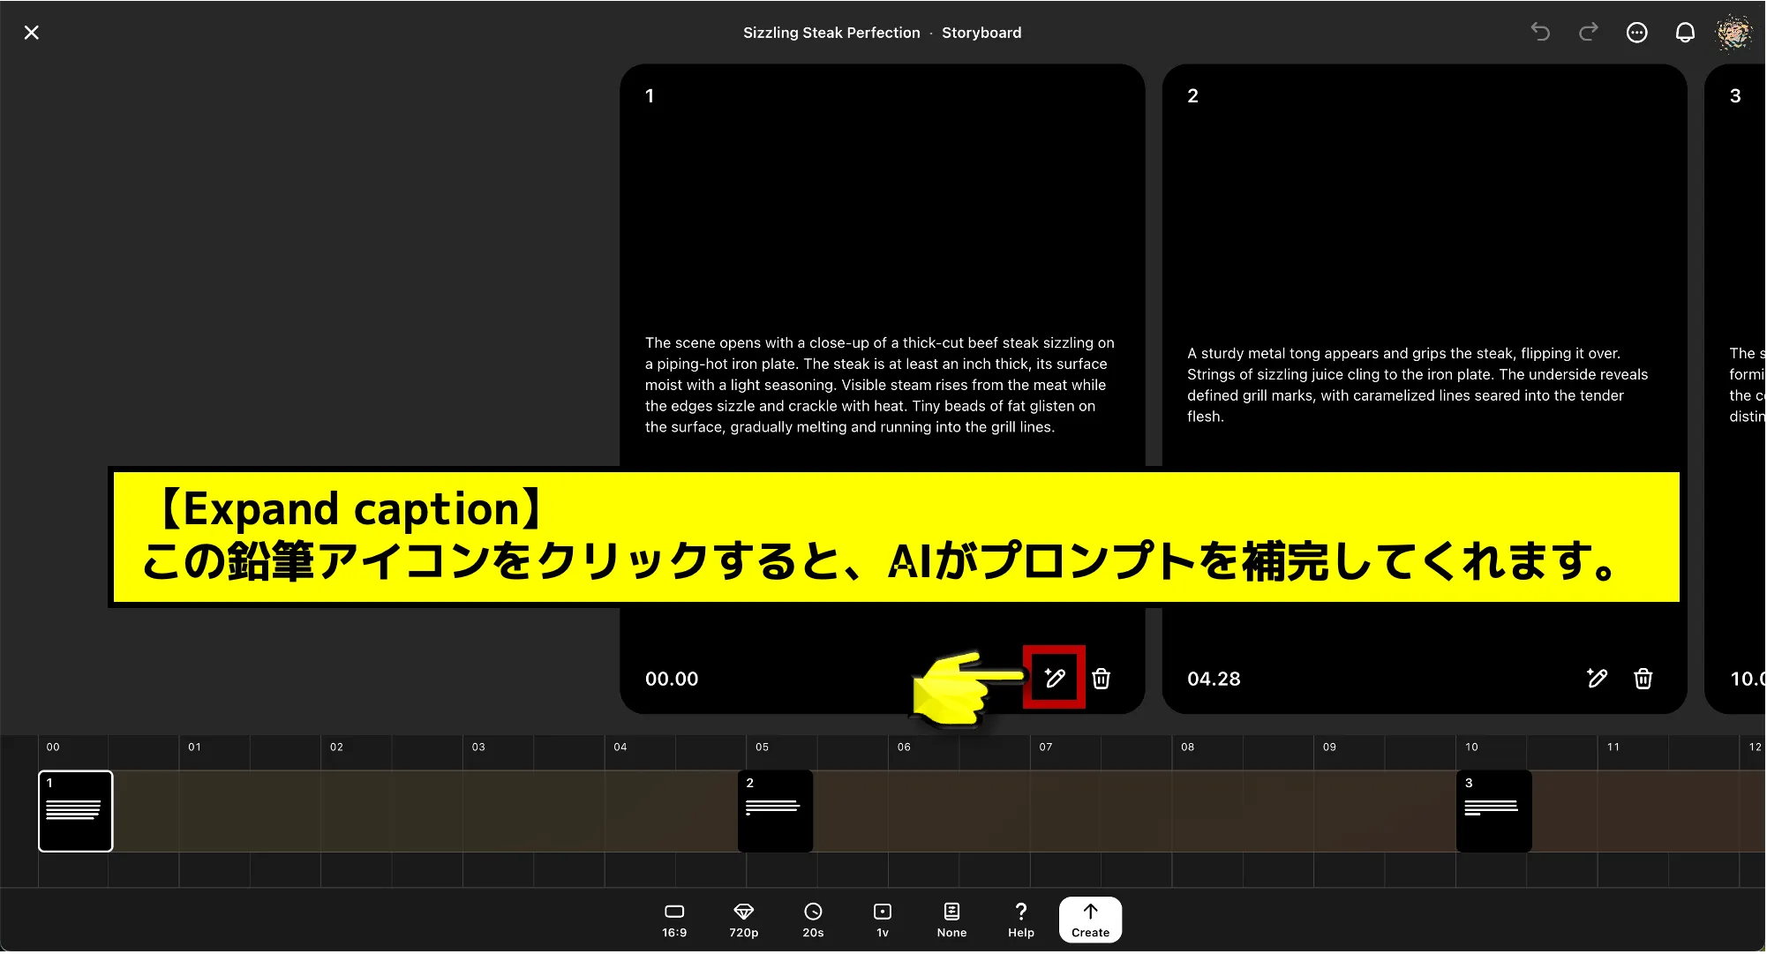Click the Create button
The image size is (1767, 954).
[1091, 920]
